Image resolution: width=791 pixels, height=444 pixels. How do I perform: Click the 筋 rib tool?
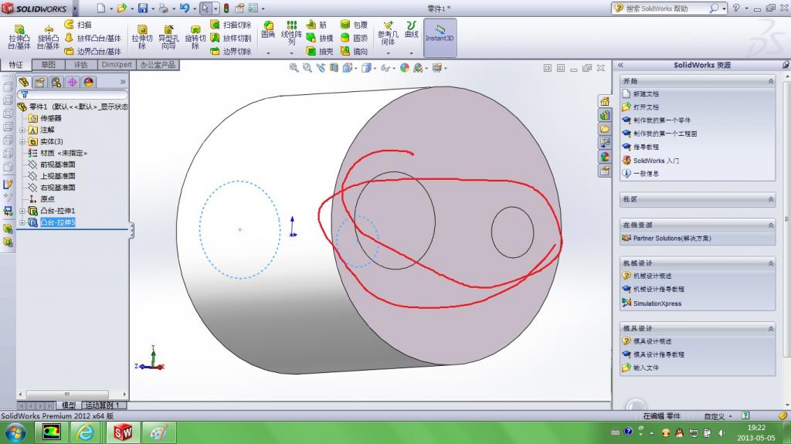317,24
